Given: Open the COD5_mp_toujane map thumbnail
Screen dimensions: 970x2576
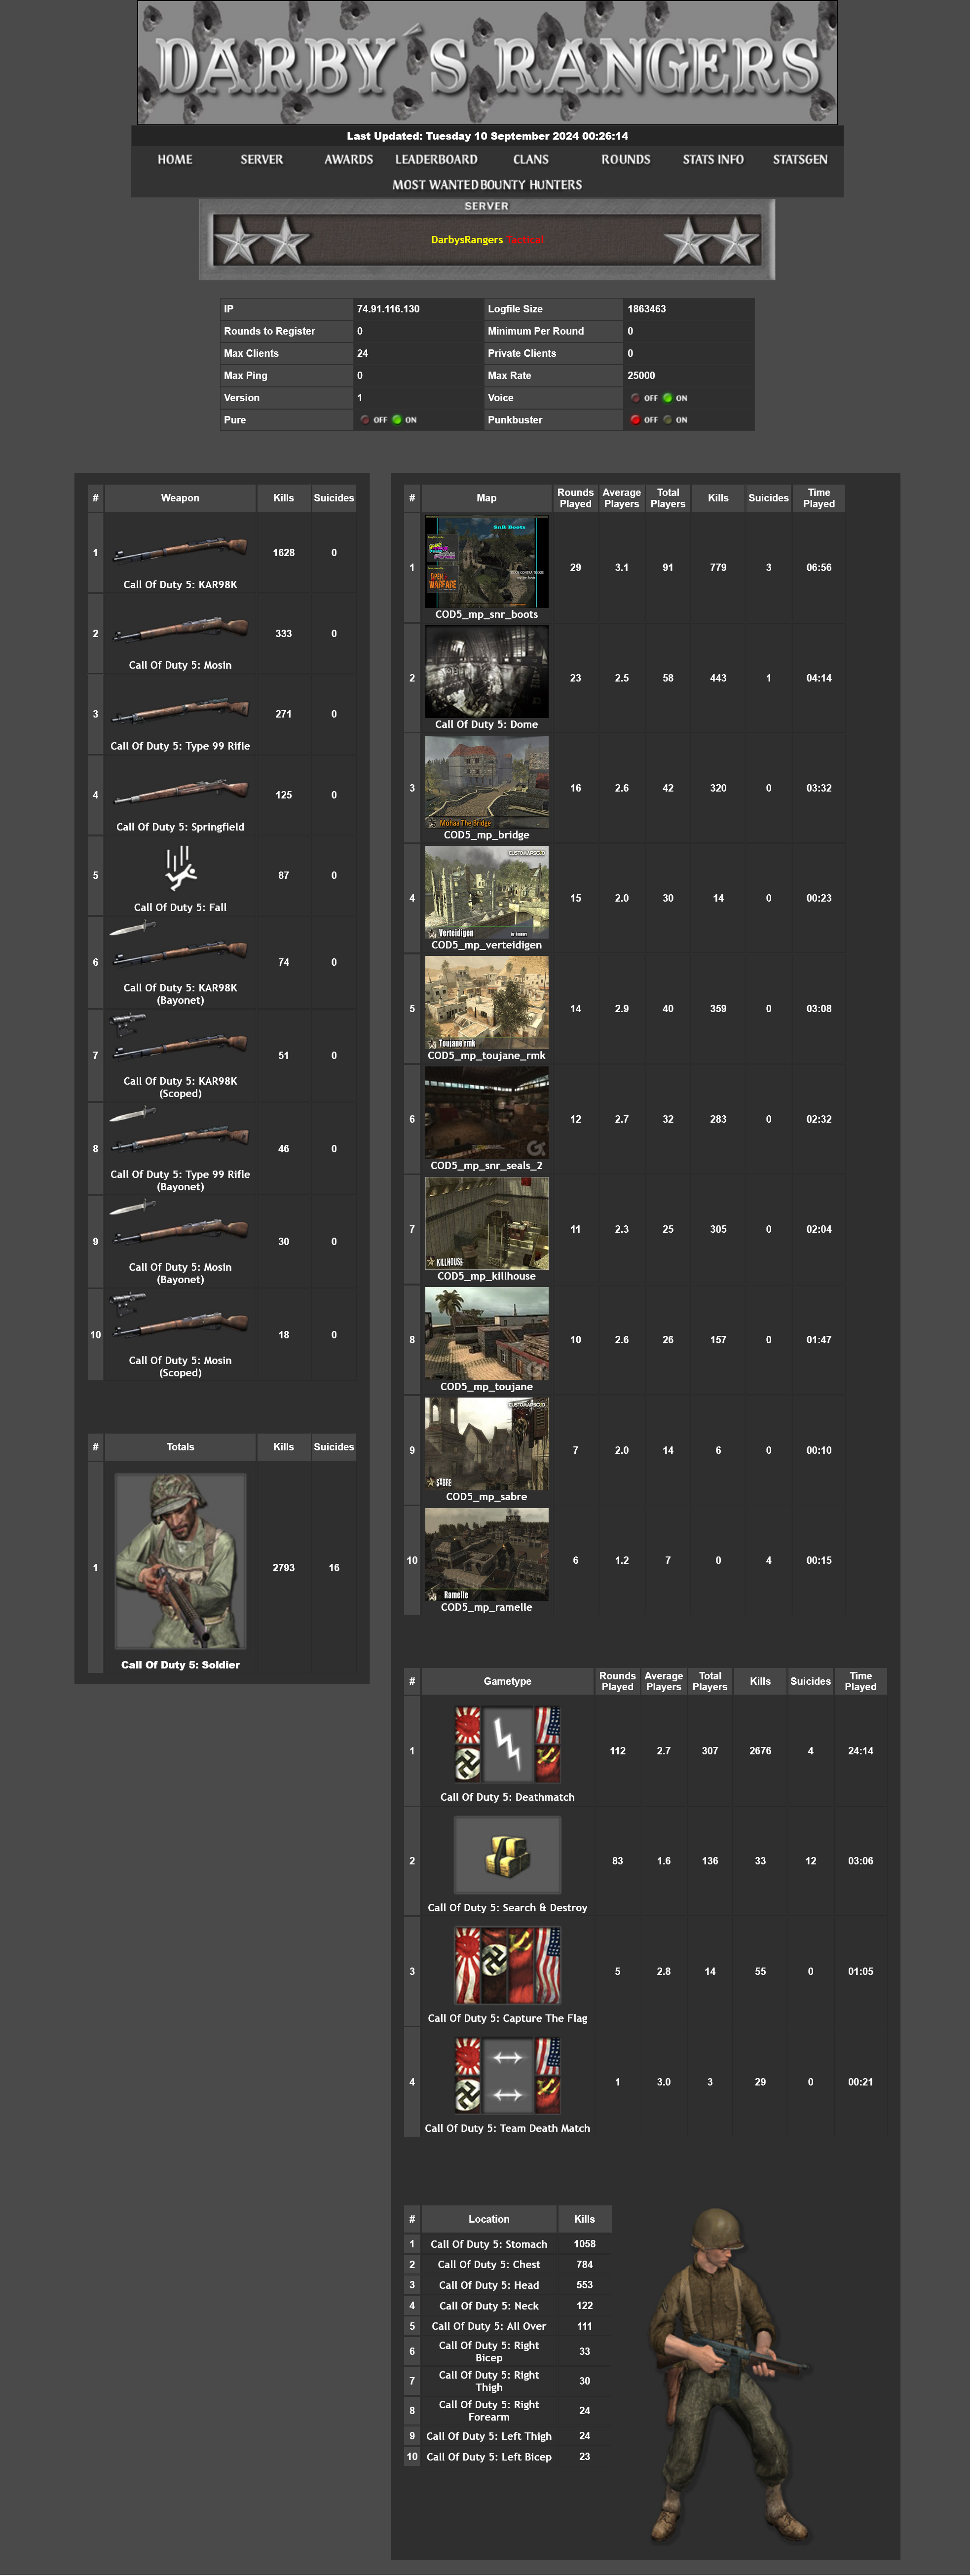Looking at the screenshot, I should [x=487, y=1334].
